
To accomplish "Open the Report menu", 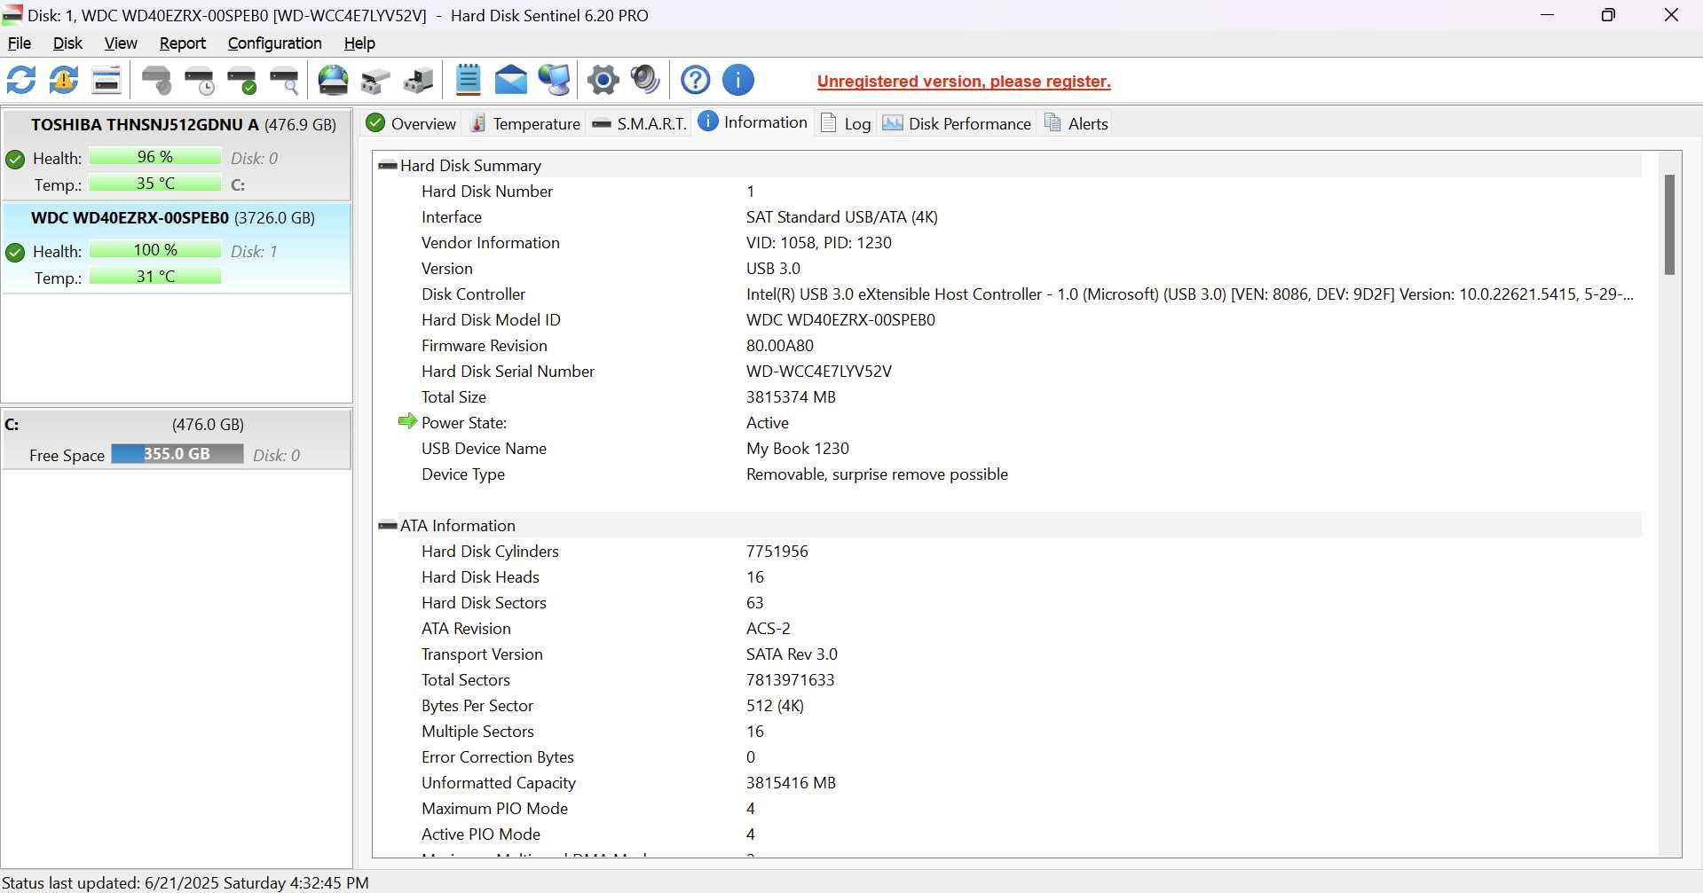I will (x=182, y=43).
